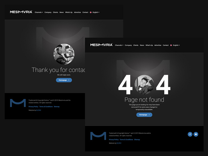
Task: Open Privacy Policy link in Thank-you footer
Action: [33, 107]
